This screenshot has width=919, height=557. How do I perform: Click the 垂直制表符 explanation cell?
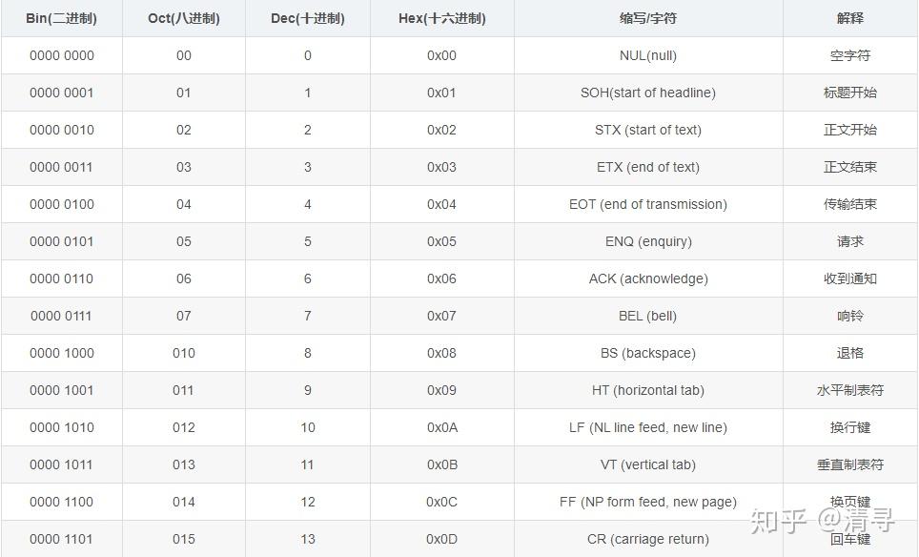pyautogui.click(x=850, y=464)
